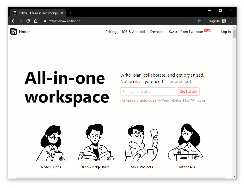
Task: Click the Get Started button
Action: pyautogui.click(x=188, y=92)
